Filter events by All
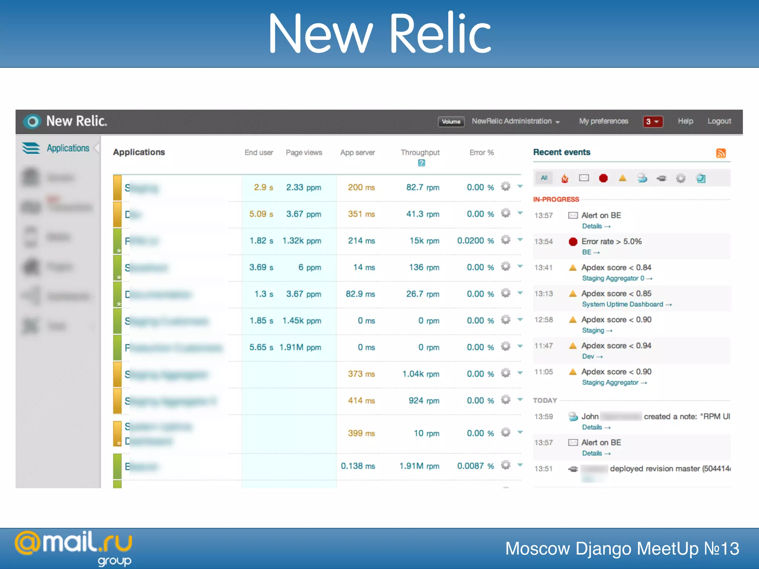 click(x=544, y=178)
